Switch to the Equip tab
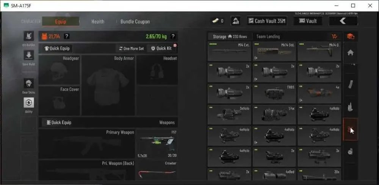 pos(60,22)
